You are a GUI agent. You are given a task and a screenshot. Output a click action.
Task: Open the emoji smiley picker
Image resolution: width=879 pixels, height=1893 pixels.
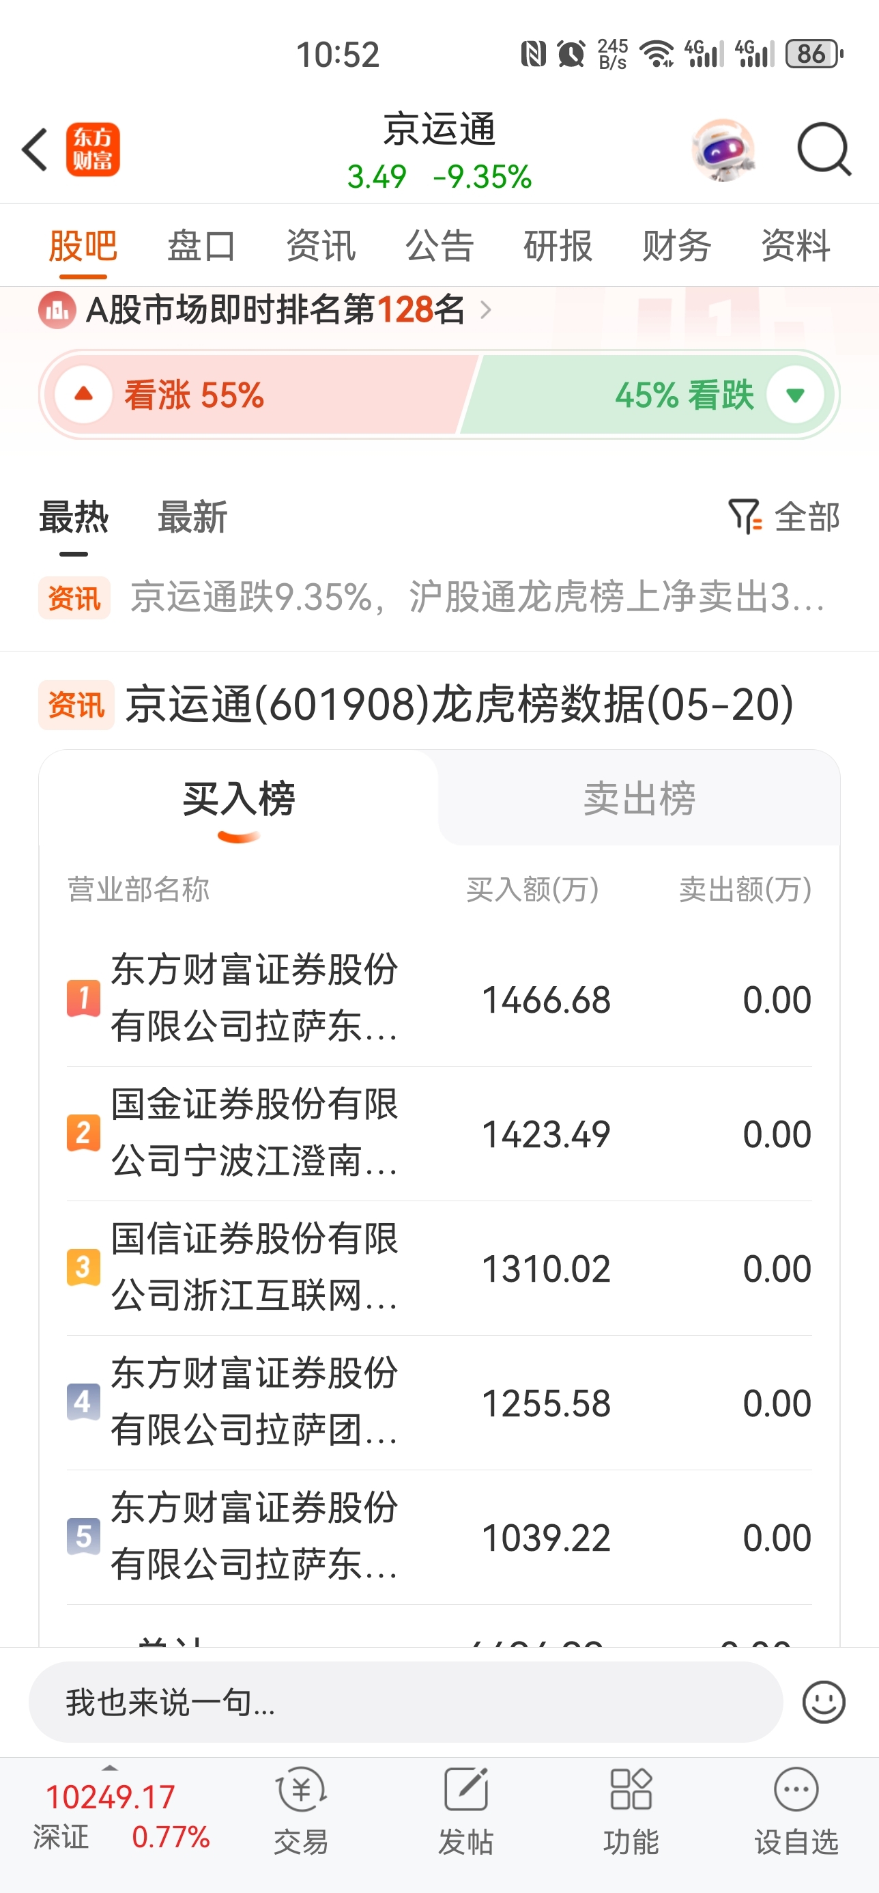824,1702
